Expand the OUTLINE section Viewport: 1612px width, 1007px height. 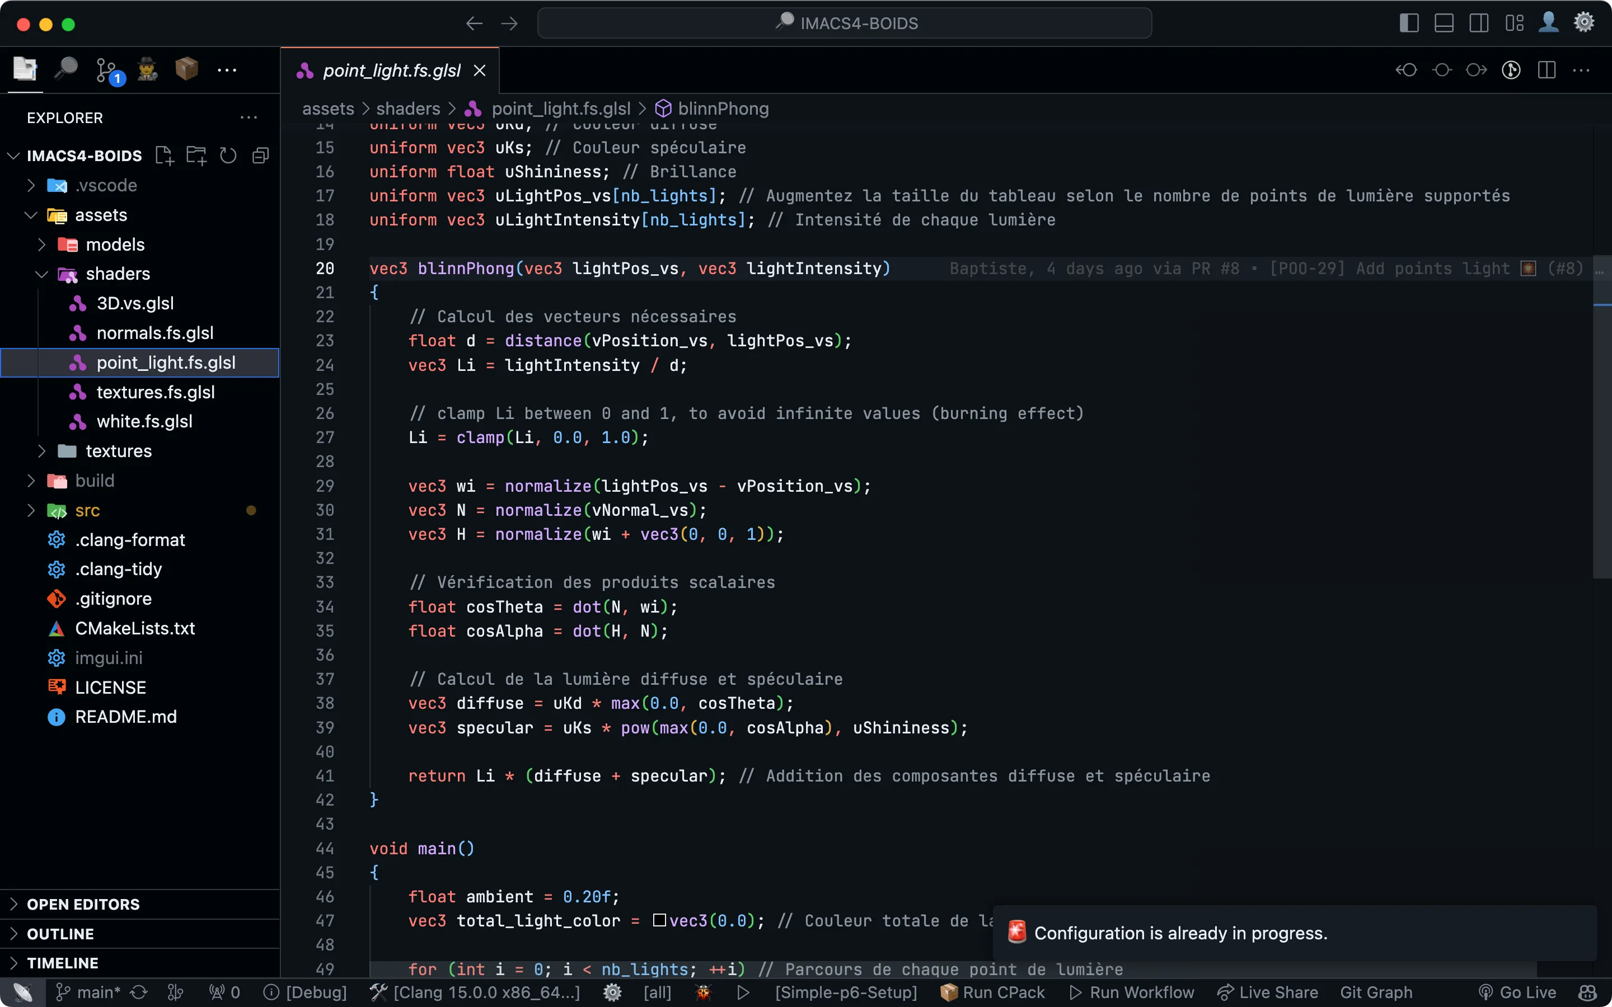[60, 934]
